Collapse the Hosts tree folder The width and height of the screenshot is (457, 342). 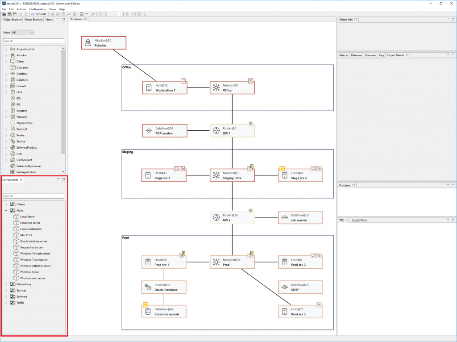6,210
